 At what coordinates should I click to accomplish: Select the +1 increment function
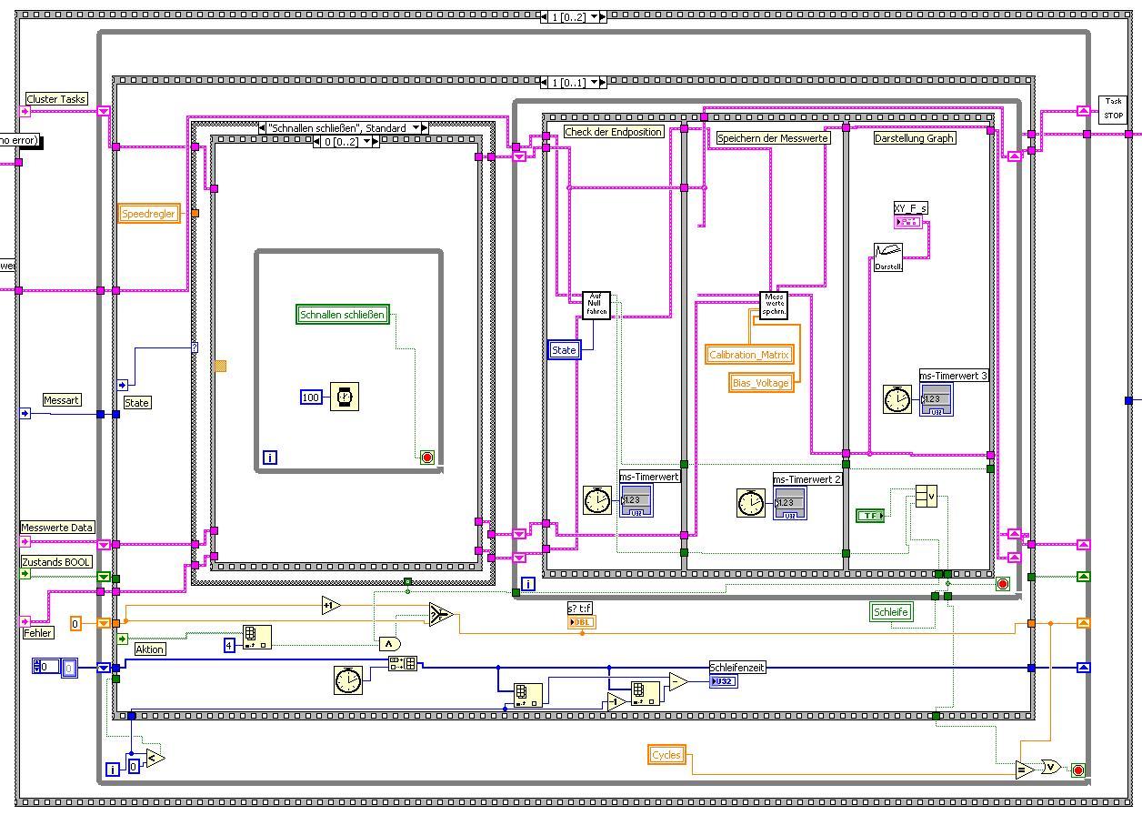(331, 605)
